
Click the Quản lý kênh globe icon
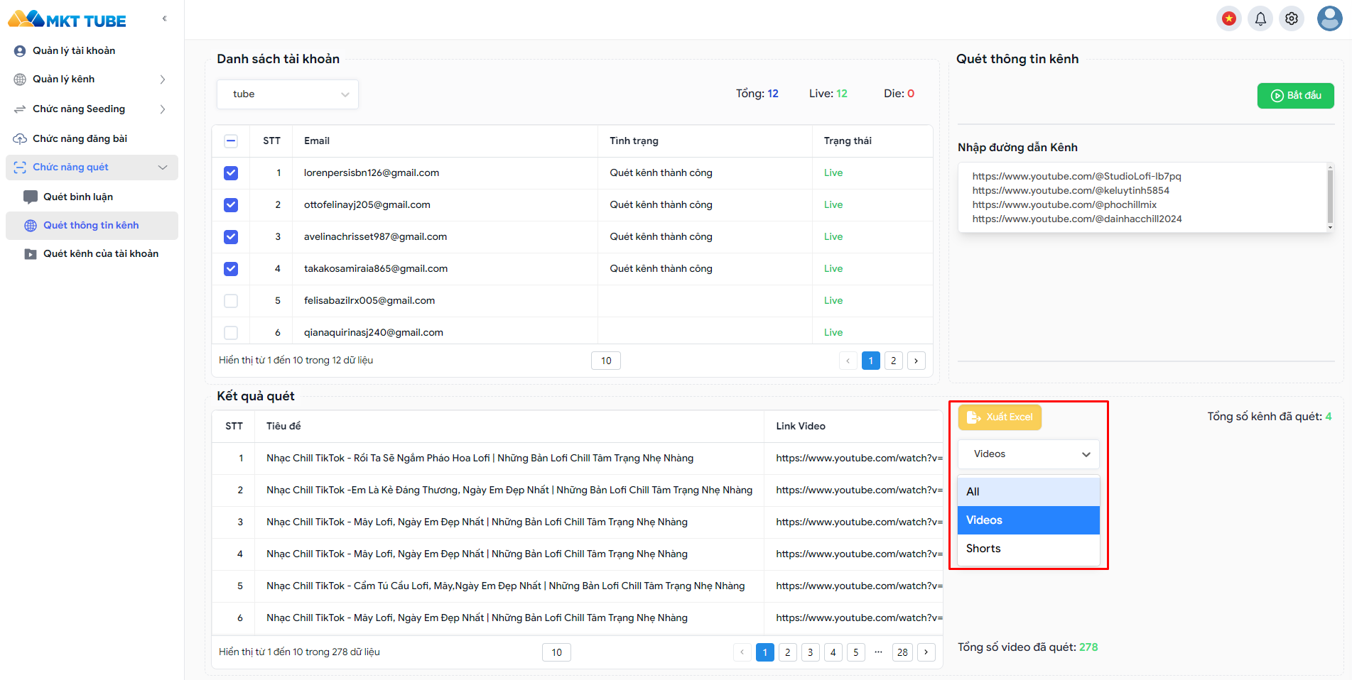20,79
